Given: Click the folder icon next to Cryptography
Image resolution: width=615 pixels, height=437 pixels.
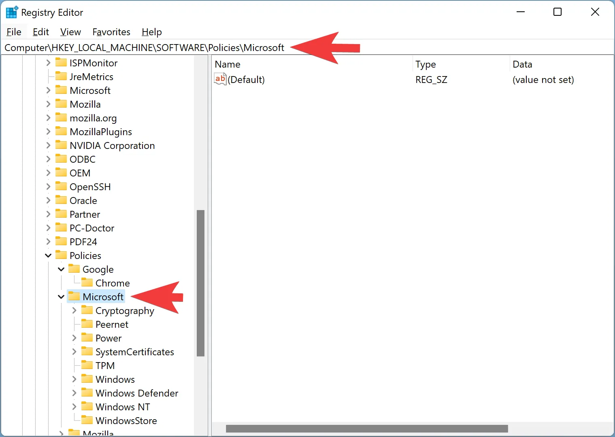Looking at the screenshot, I should [87, 310].
